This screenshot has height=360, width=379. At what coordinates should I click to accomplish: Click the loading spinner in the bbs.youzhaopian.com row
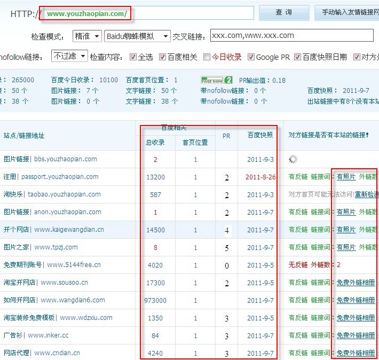(x=293, y=159)
